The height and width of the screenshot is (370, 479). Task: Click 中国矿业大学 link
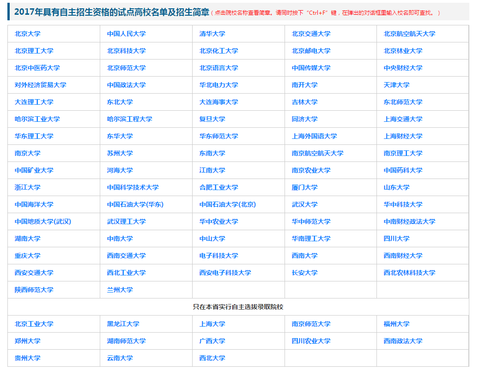click(34, 171)
